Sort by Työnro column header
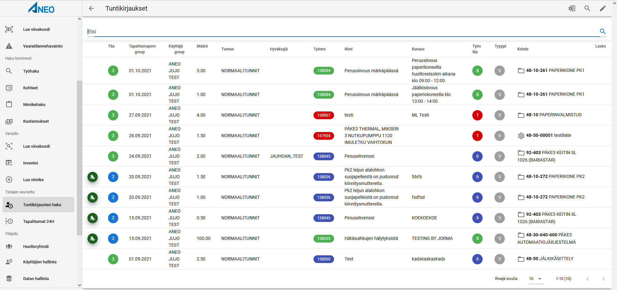The width and height of the screenshot is (617, 290). (320, 49)
